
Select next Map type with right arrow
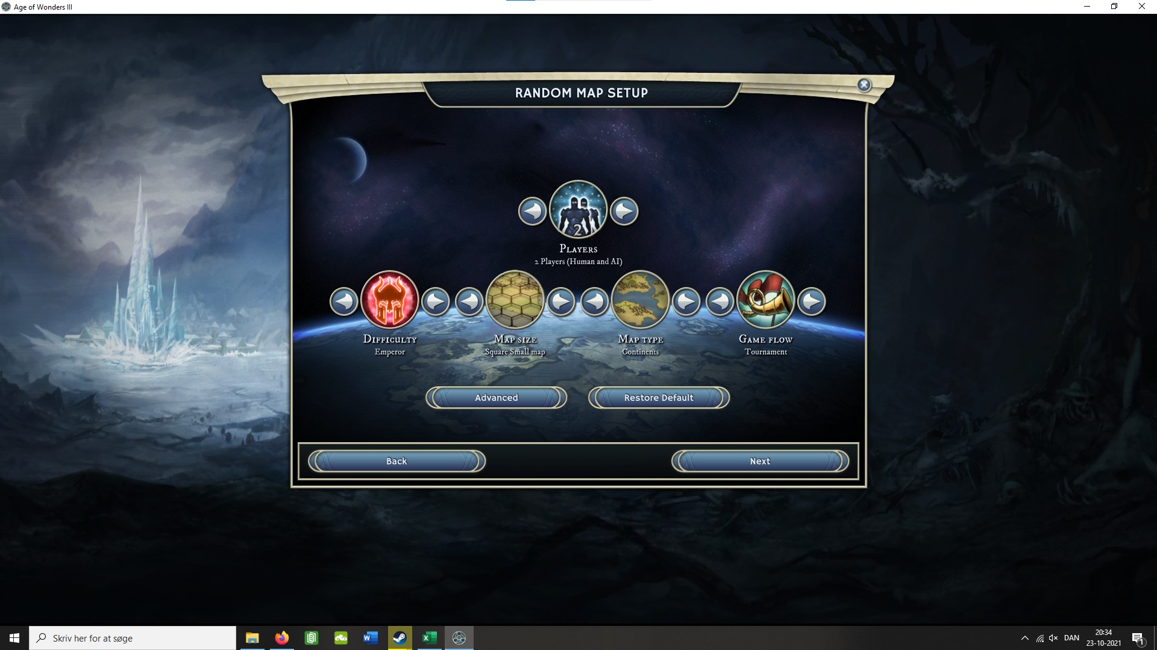686,302
